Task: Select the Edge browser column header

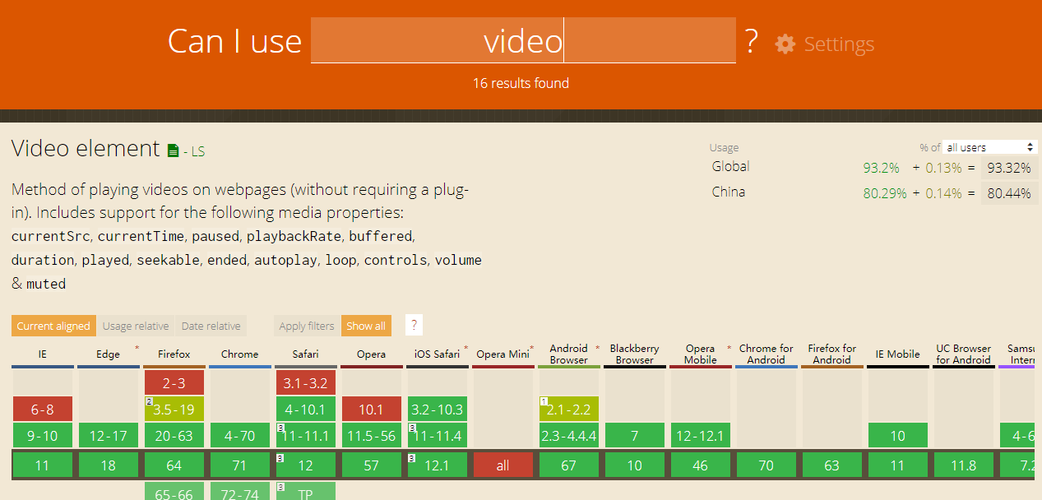Action: tap(108, 354)
